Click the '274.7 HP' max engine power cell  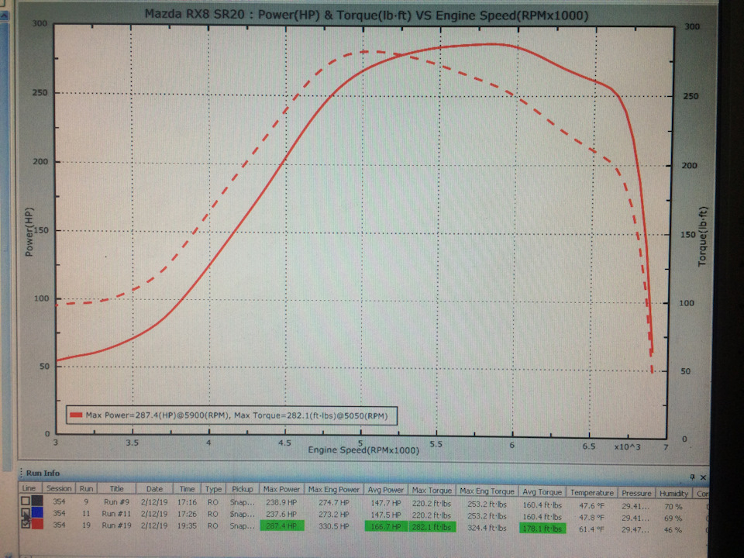click(333, 502)
